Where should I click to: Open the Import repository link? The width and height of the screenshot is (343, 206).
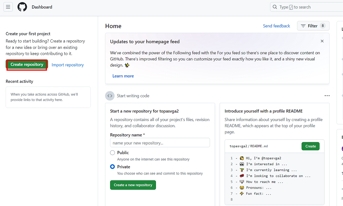click(x=68, y=65)
